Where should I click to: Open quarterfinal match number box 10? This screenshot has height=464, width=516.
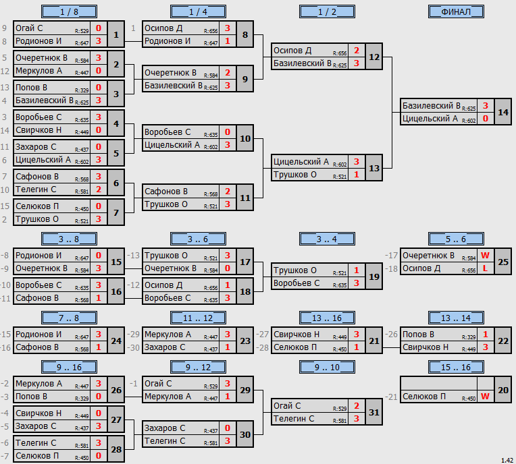tap(245, 138)
